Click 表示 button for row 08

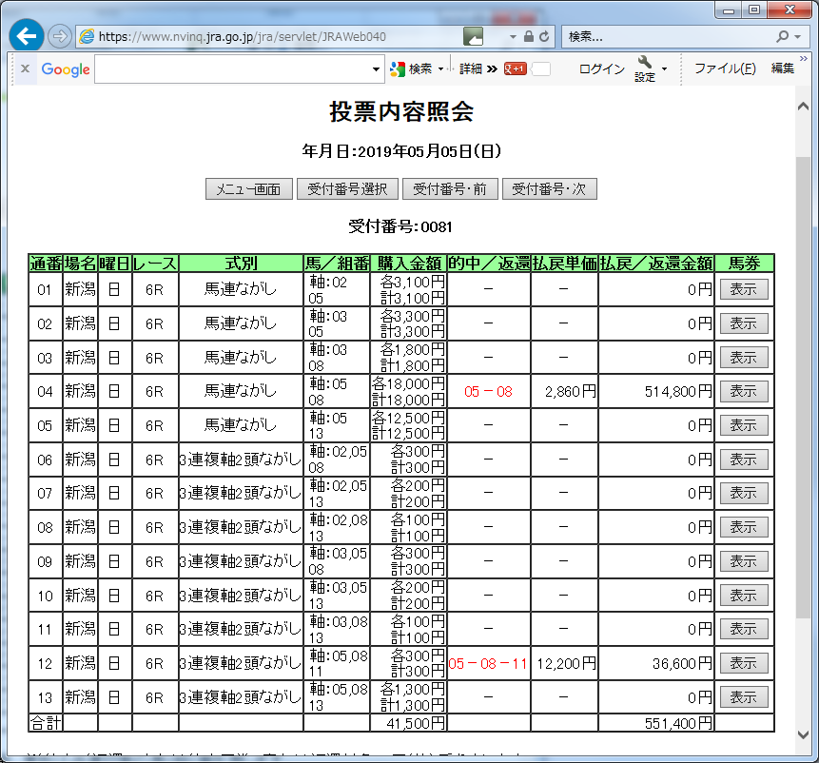(744, 527)
